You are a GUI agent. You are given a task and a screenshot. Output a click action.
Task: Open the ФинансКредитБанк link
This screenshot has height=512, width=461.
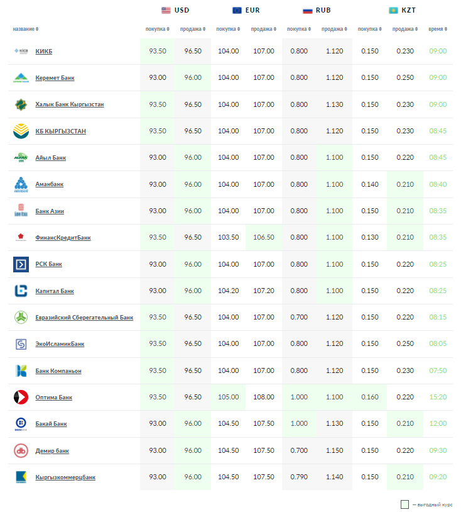click(63, 238)
